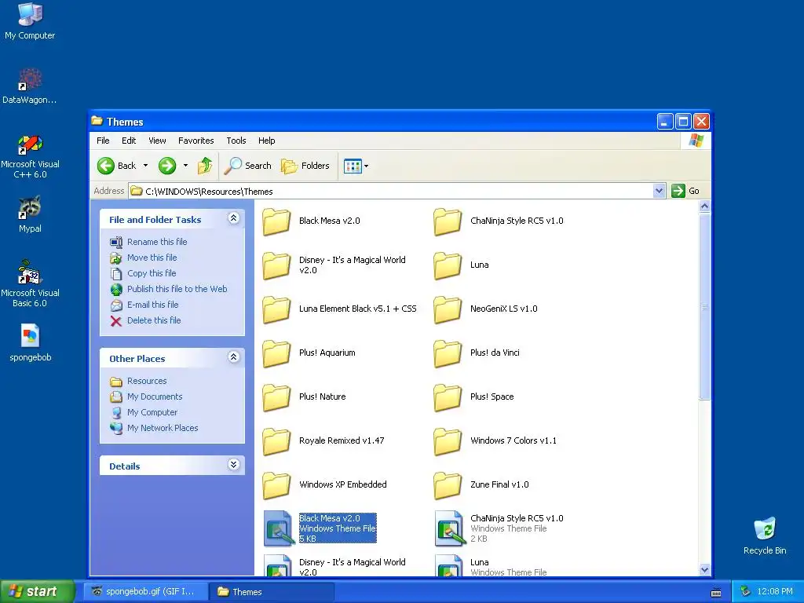Toggle the Folders pane button
The width and height of the screenshot is (804, 603).
tap(305, 166)
